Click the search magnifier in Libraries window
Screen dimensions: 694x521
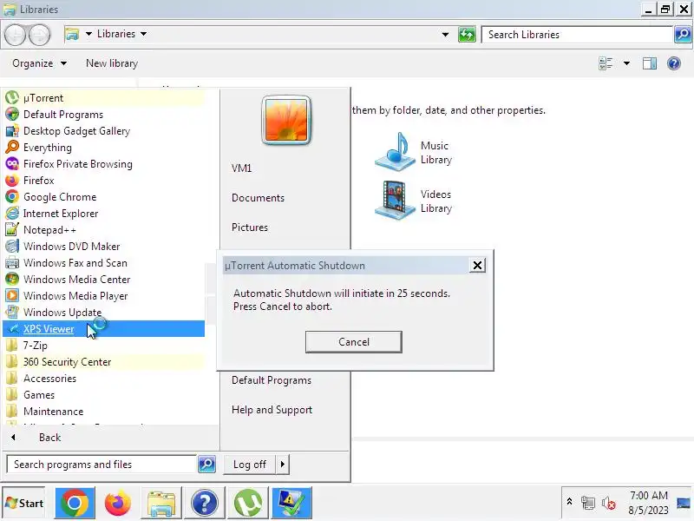click(683, 34)
